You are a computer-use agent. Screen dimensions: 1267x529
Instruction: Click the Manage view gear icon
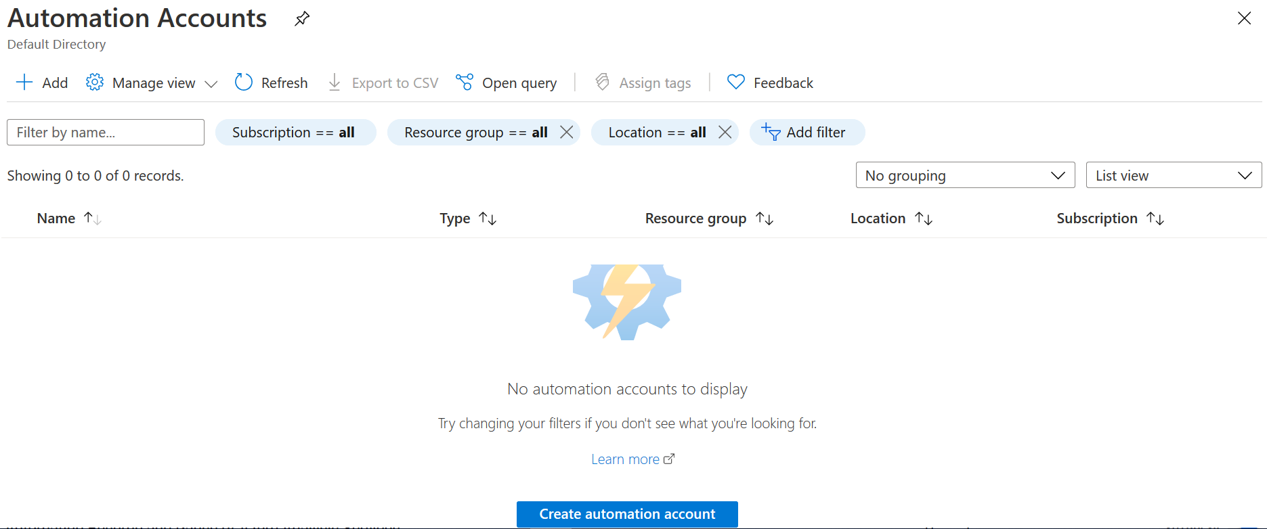95,83
